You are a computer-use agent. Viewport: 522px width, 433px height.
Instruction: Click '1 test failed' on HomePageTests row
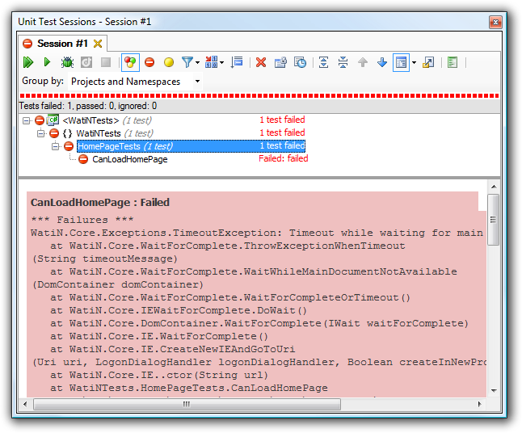[x=282, y=145]
